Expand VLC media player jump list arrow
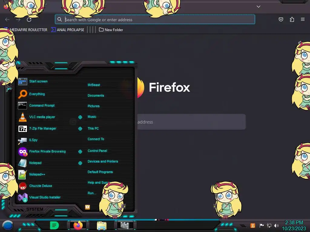The width and height of the screenshot is (310, 232). click(80, 117)
